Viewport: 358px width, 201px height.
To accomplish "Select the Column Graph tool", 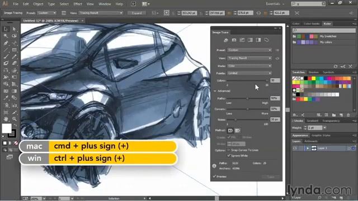I will tap(14, 106).
